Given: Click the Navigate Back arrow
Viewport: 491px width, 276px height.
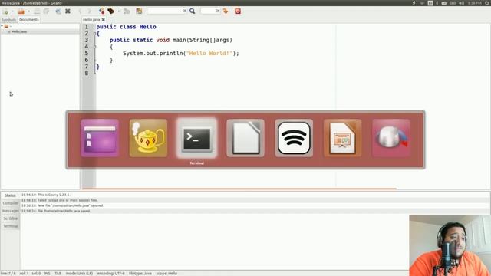Looking at the screenshot, I should click(x=80, y=11).
